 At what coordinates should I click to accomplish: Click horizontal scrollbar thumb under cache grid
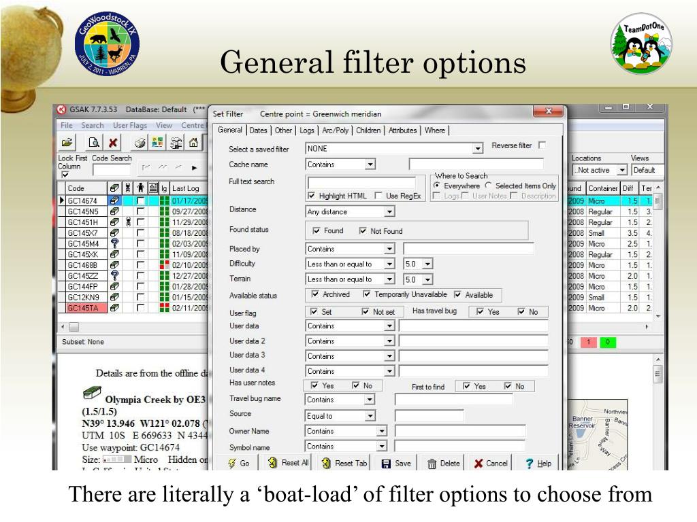coord(74,327)
